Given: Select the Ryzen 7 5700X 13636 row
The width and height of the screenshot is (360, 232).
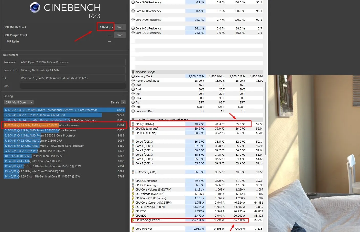Looking at the screenshot, I should (64, 130).
